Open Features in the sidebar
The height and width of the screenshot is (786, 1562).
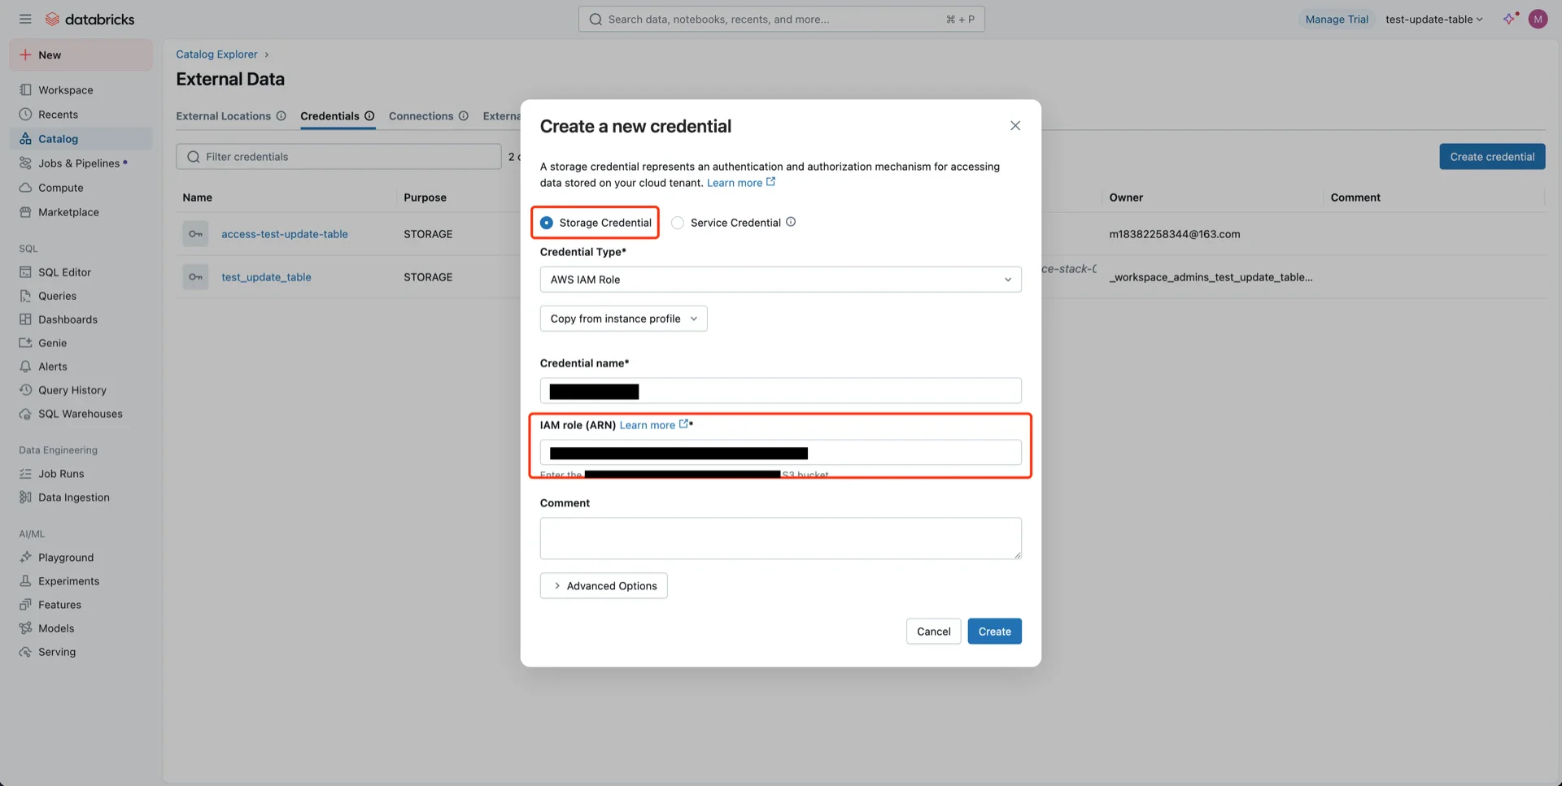click(81, 605)
